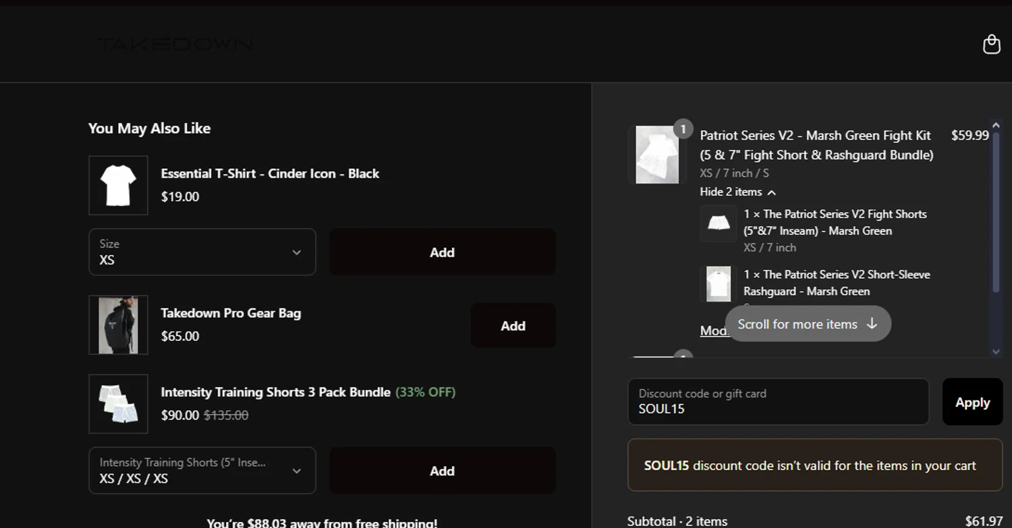The width and height of the screenshot is (1012, 528).
Task: Click the XS / 7 inch / S variant text
Action: 734,174
